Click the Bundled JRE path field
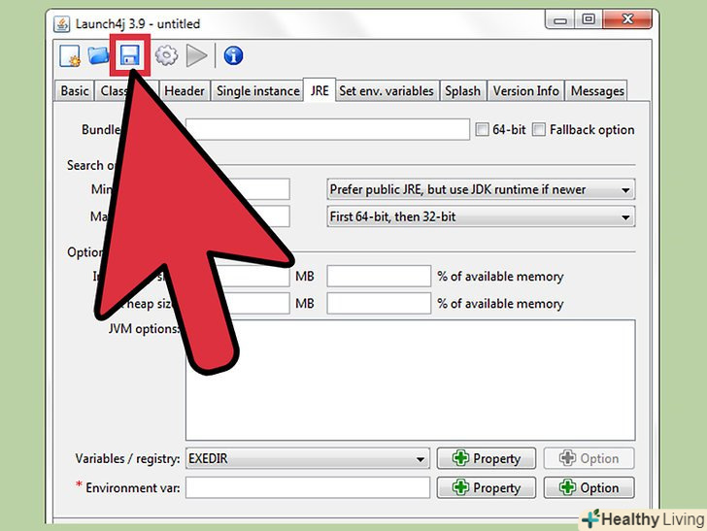 click(327, 130)
